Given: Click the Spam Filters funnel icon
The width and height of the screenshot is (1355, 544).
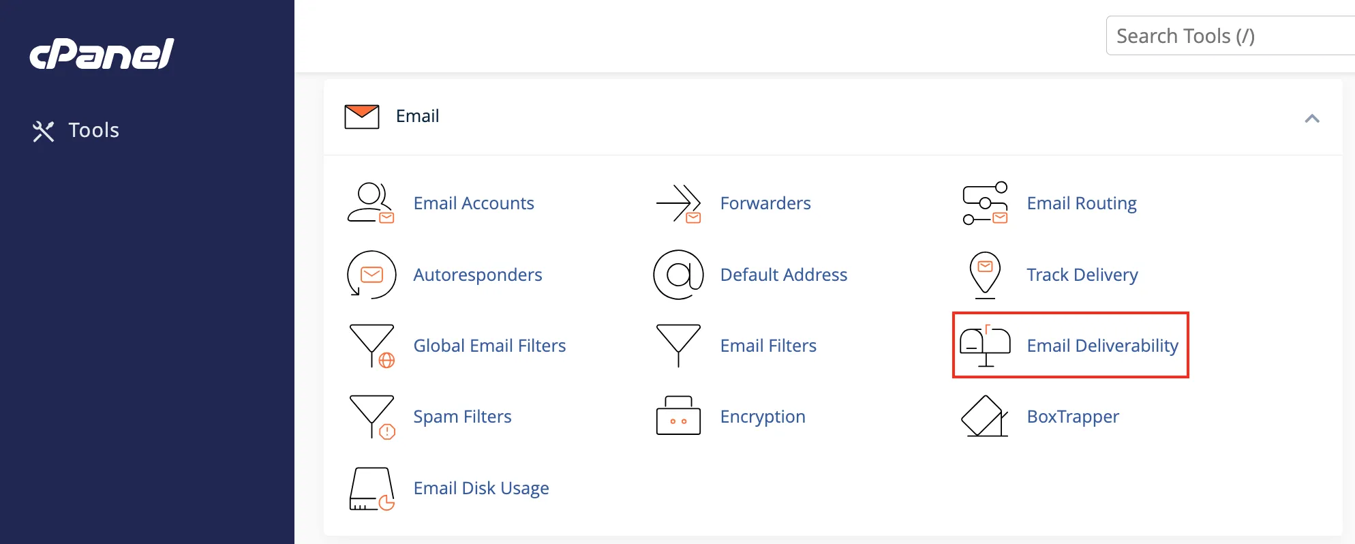Looking at the screenshot, I should [372, 417].
